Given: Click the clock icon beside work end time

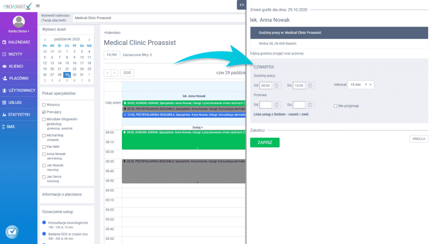Looking at the screenshot, I should tap(310, 85).
